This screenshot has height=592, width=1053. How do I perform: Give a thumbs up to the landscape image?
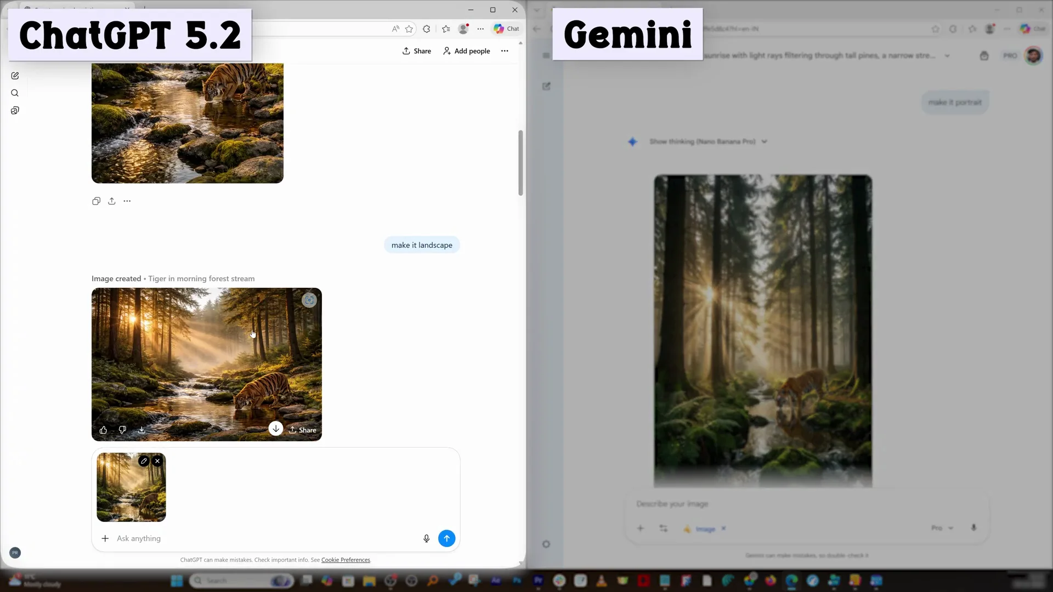[103, 430]
